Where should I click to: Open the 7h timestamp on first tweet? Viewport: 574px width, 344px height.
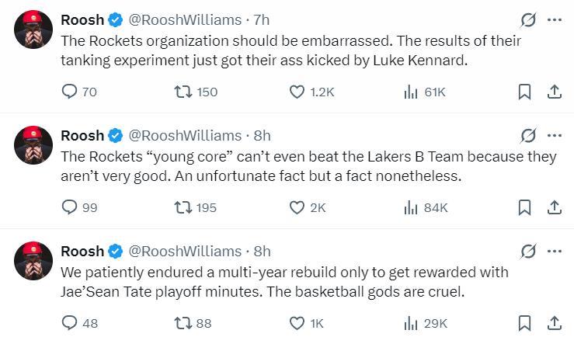[x=262, y=20]
